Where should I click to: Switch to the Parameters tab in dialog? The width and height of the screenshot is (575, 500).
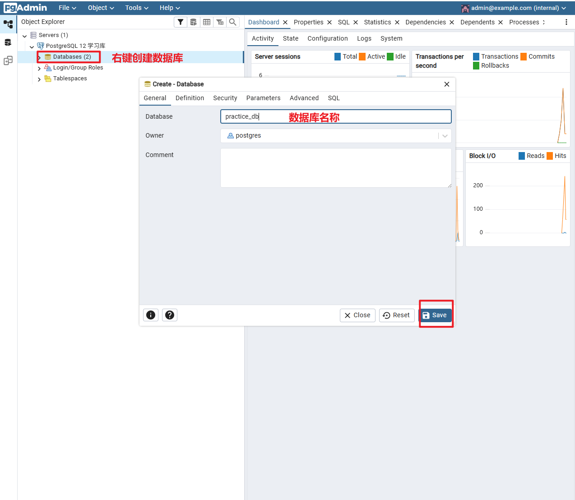coord(263,98)
